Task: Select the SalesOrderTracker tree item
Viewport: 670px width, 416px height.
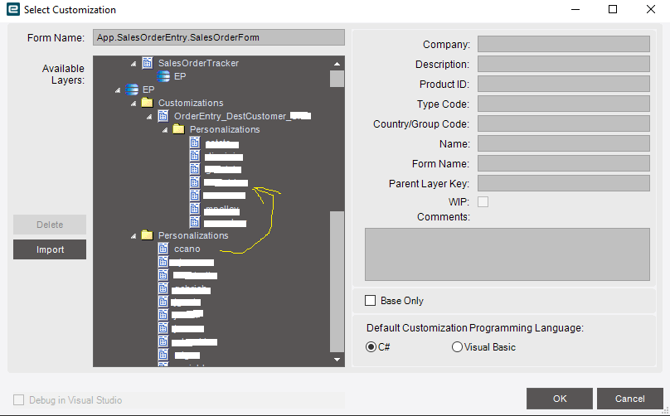Action: (x=198, y=63)
